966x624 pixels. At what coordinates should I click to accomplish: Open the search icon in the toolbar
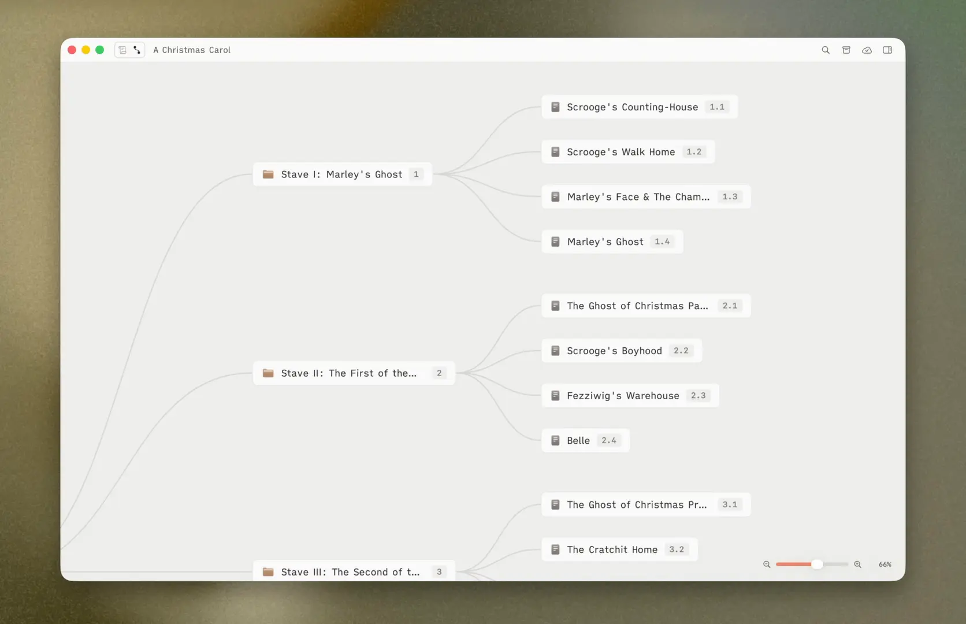[x=826, y=50]
